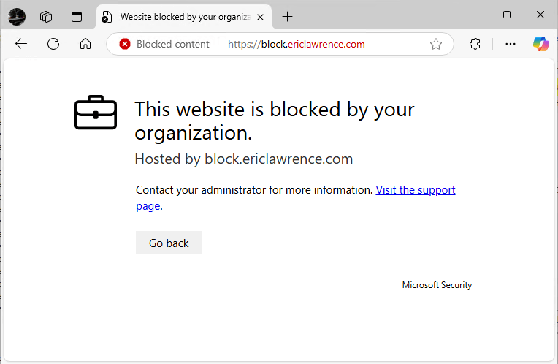The width and height of the screenshot is (558, 364).
Task: Open the profile avatar menu
Action: [x=17, y=16]
